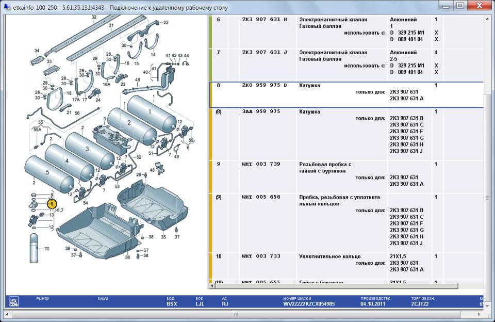Viewport: 495px width, 322px height.
Task: Click the trade designation 2CJTZ2
Action: [x=420, y=304]
